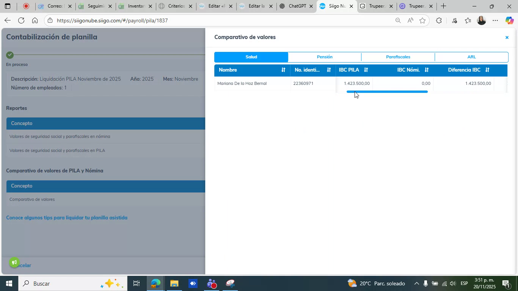Open the browser settings and more menu

pos(495,20)
